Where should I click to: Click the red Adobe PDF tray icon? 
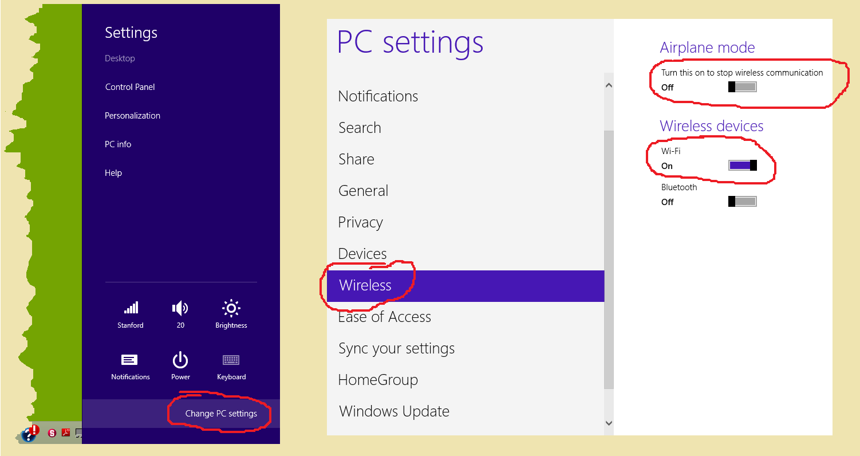[x=66, y=433]
